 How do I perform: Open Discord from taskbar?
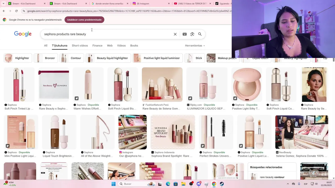click(199, 184)
